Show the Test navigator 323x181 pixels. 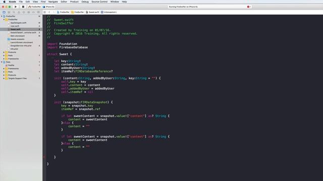[24, 12]
